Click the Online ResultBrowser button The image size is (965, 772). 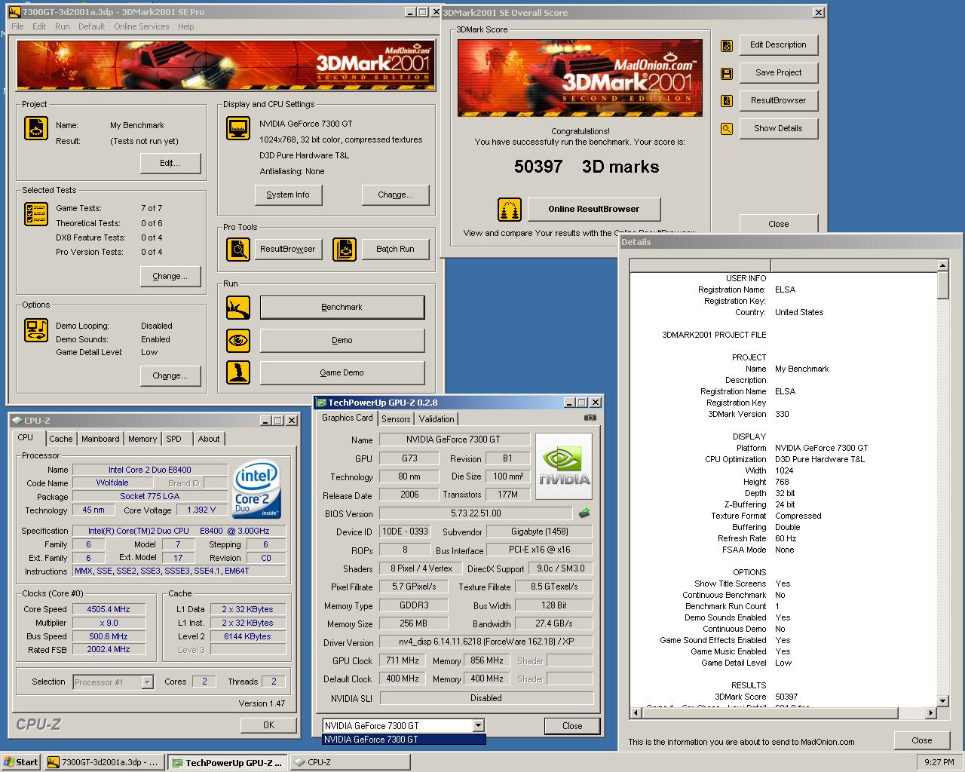tap(594, 210)
